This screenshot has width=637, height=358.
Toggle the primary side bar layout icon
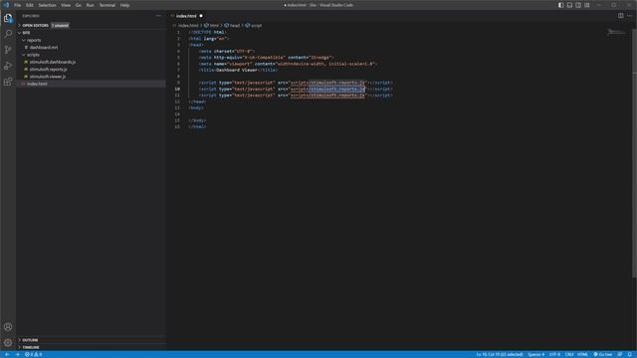point(560,5)
